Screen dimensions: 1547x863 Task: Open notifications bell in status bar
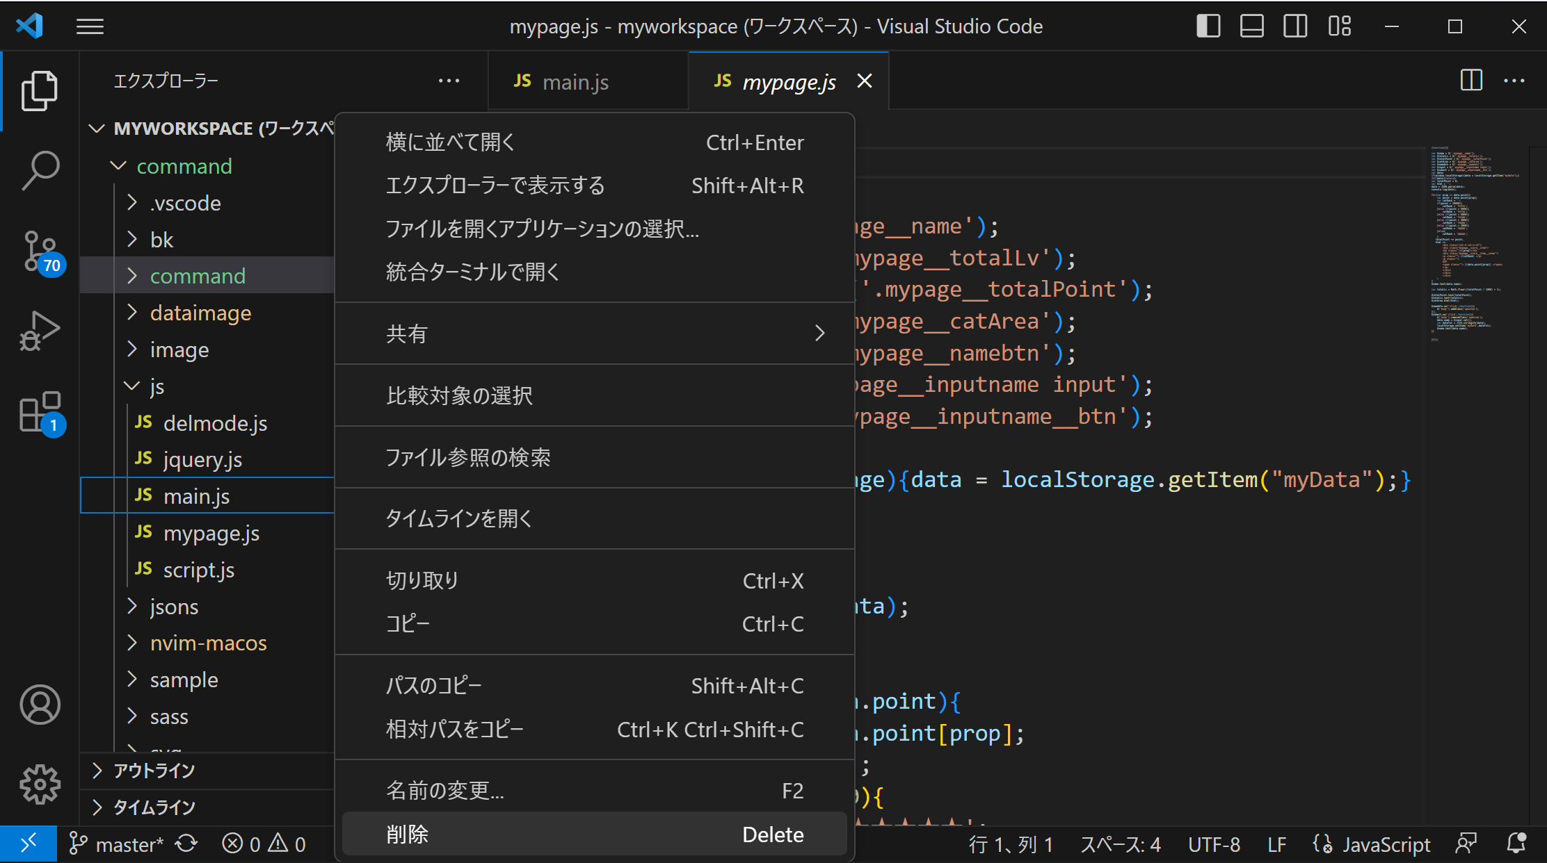pos(1516,844)
